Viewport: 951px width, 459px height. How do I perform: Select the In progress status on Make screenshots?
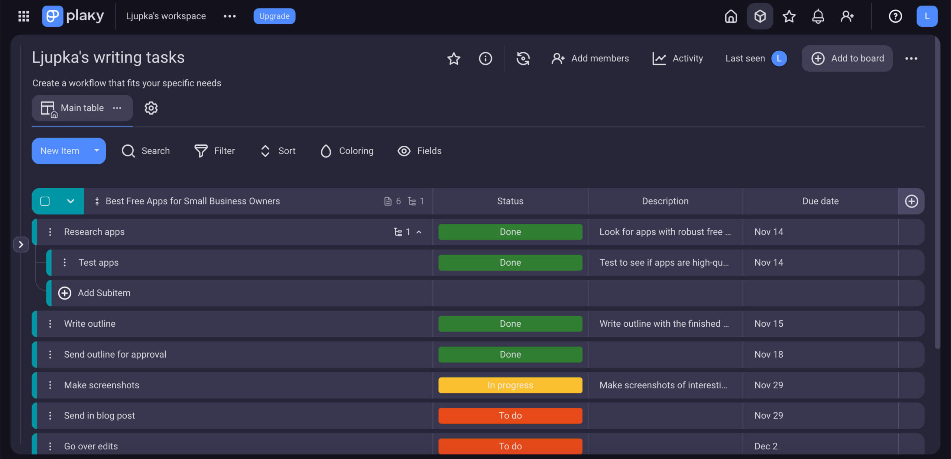click(509, 385)
